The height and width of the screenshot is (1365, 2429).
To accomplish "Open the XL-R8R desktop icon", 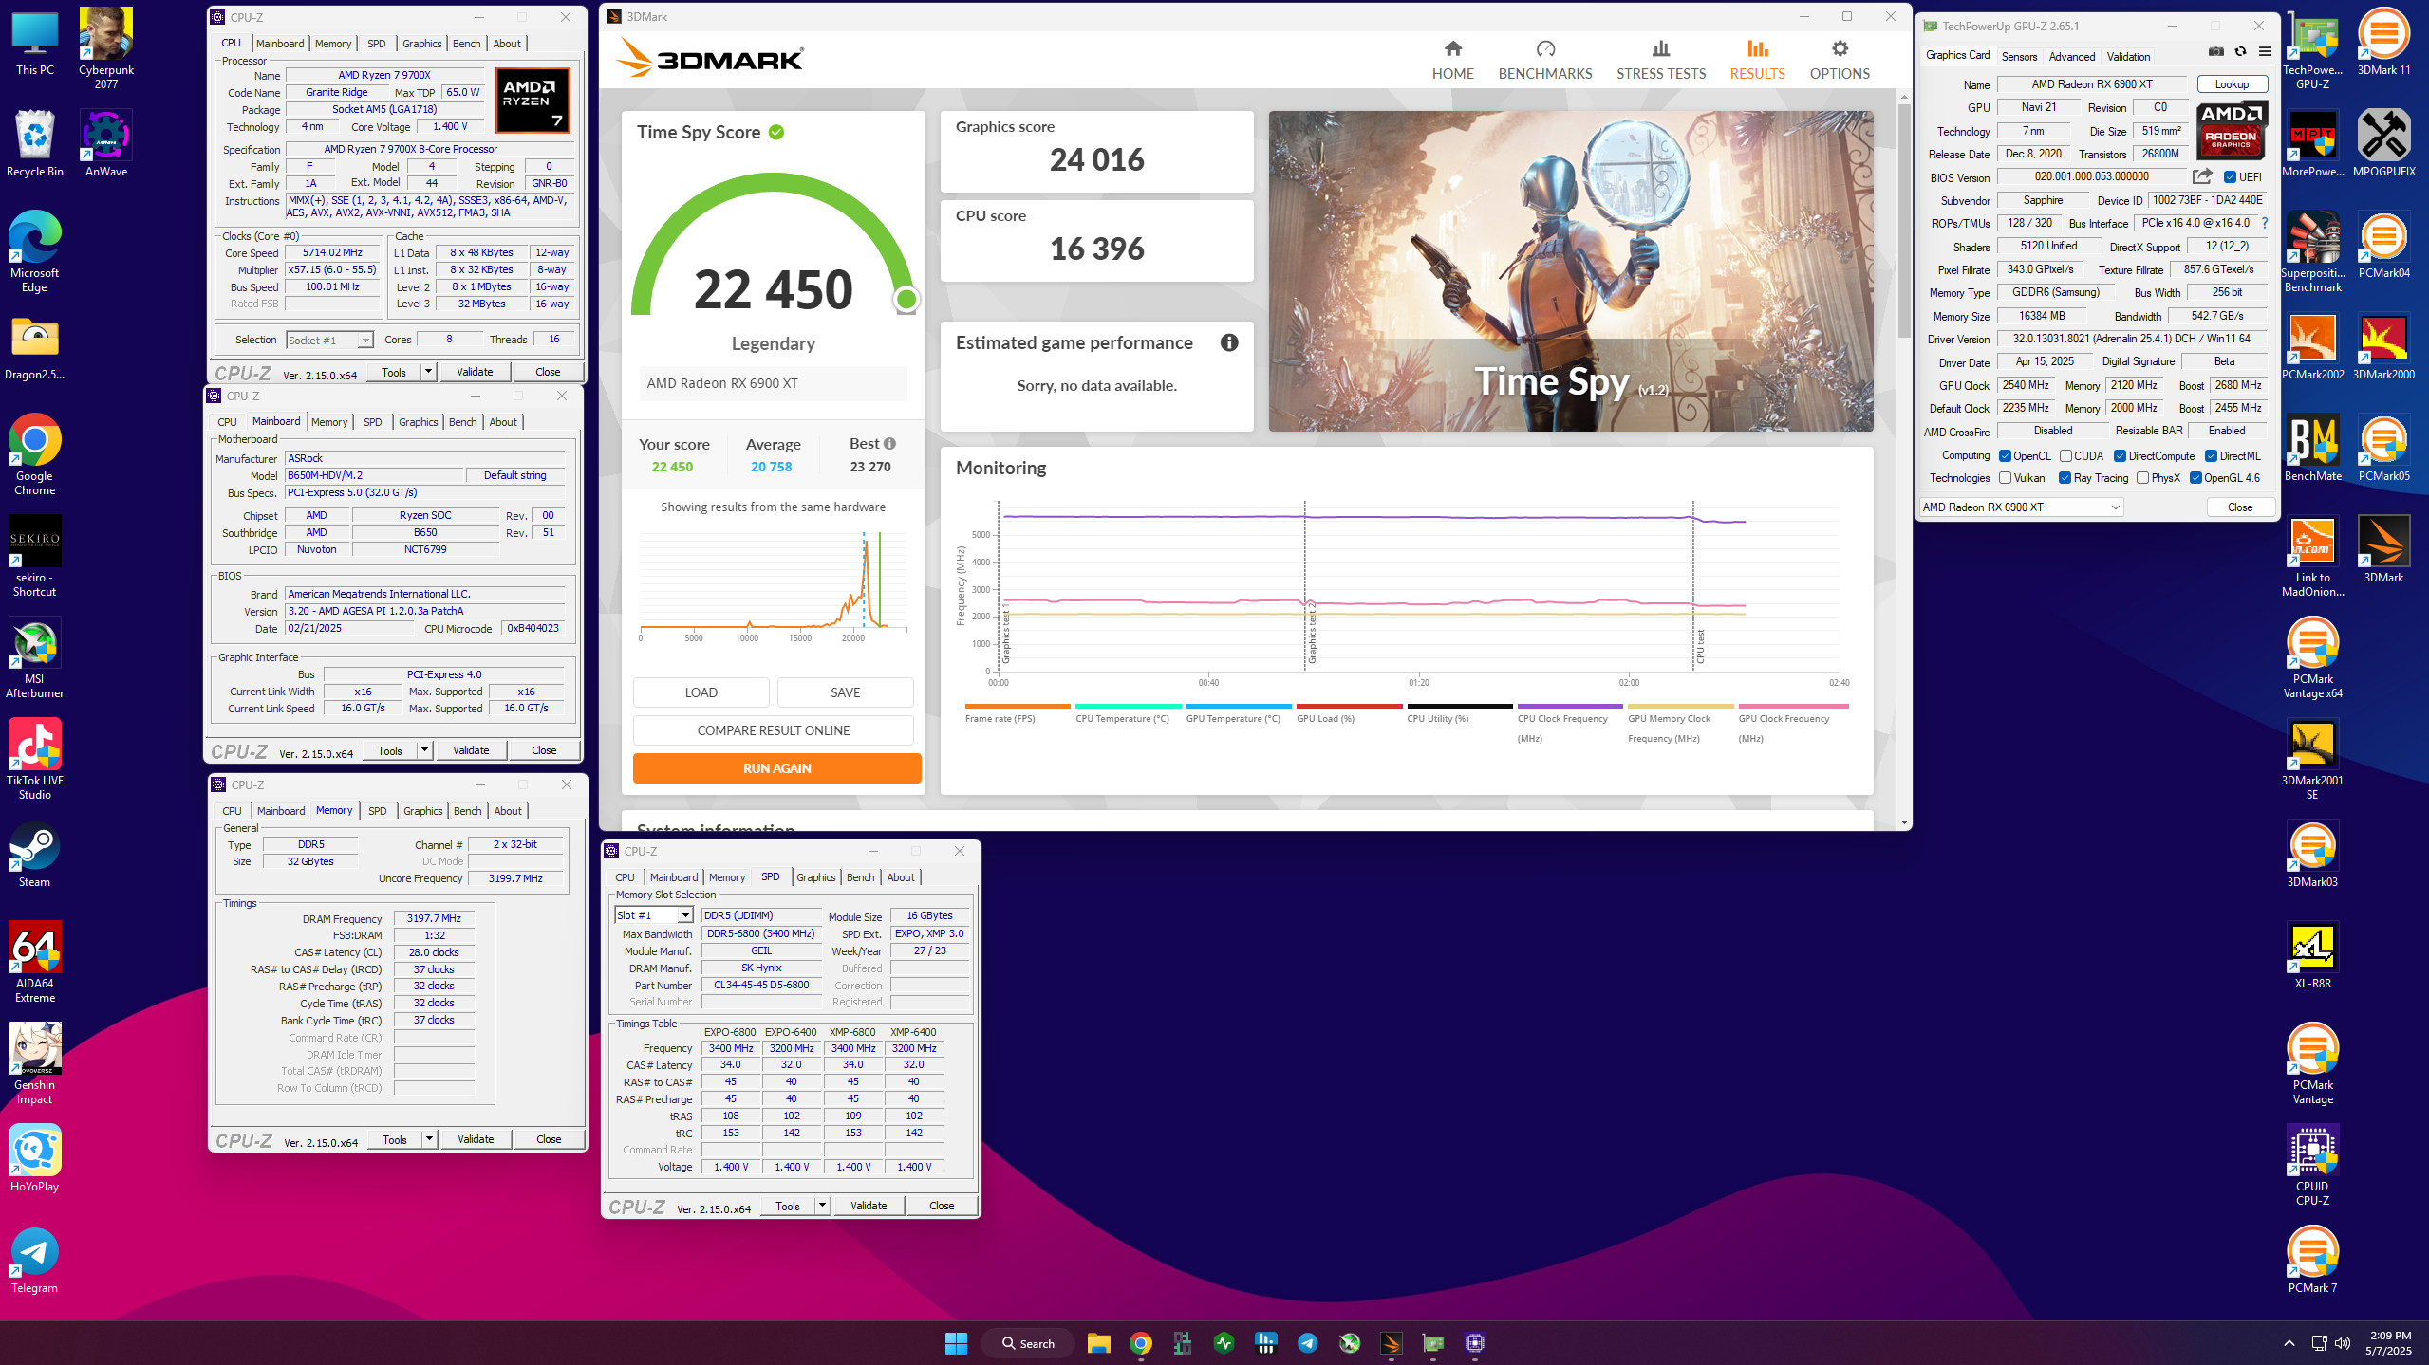I will [x=2312, y=955].
